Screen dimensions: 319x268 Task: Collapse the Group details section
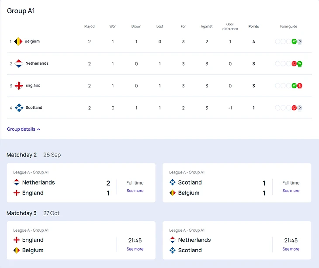click(24, 129)
